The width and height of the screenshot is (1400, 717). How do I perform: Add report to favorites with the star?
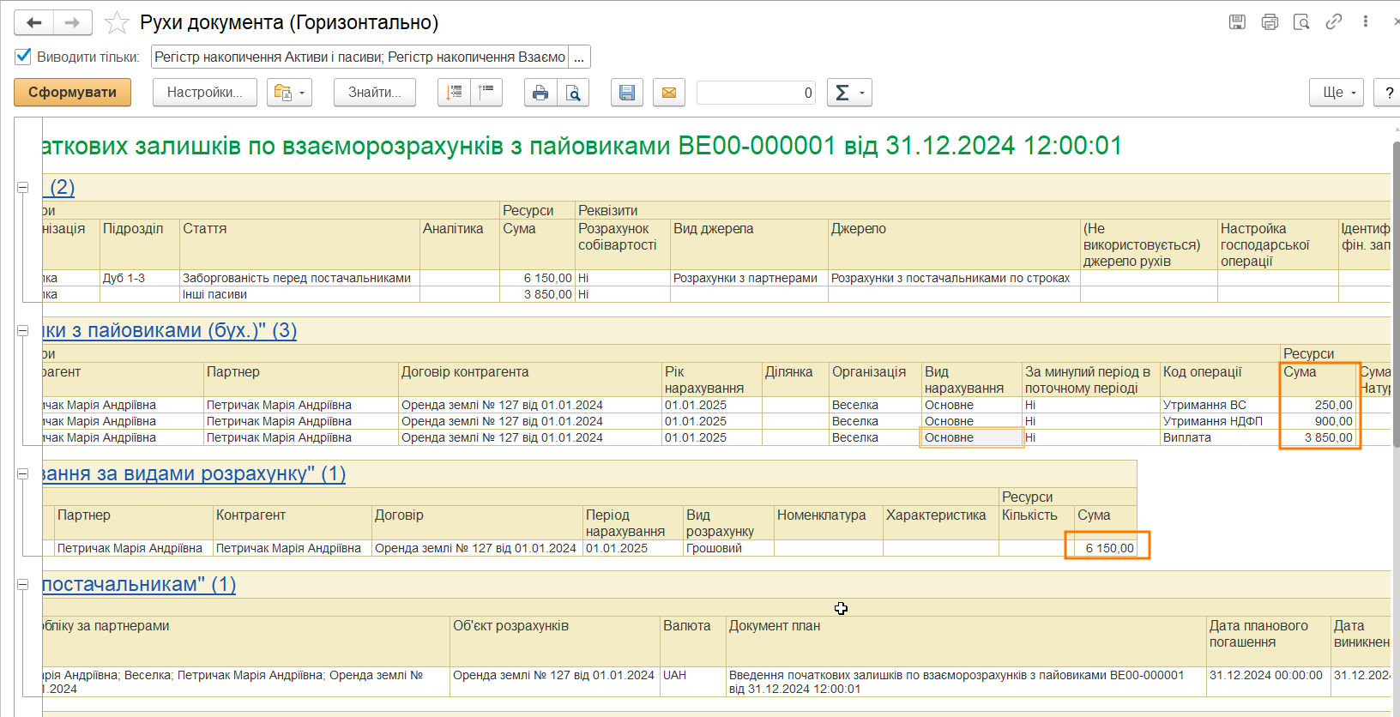pyautogui.click(x=117, y=22)
